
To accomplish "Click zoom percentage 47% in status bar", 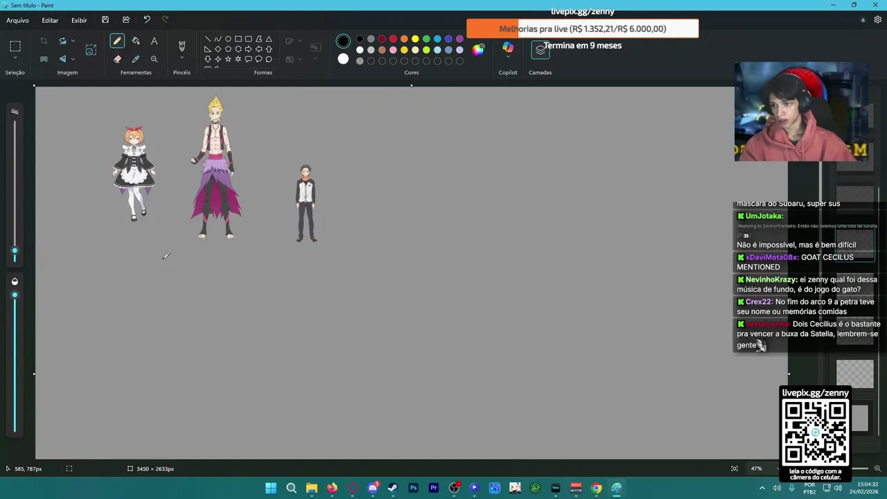I will coord(757,469).
